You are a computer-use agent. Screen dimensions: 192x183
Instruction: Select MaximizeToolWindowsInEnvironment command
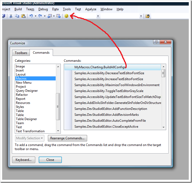tap(113, 85)
